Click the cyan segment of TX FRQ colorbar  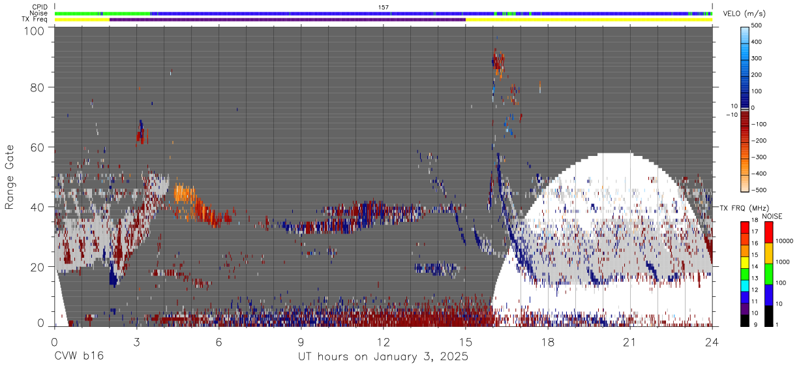click(744, 285)
